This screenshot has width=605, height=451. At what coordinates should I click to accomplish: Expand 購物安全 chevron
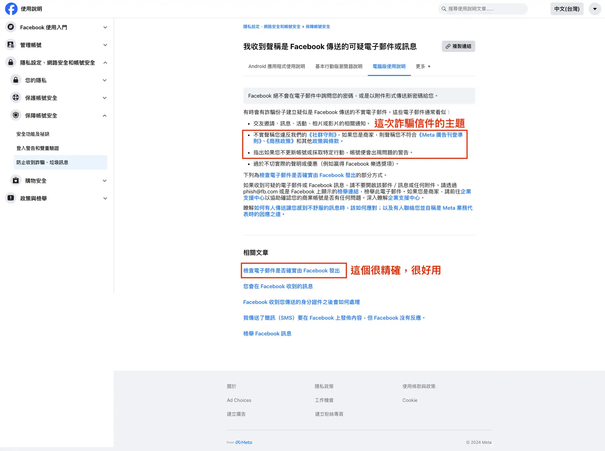pyautogui.click(x=105, y=181)
